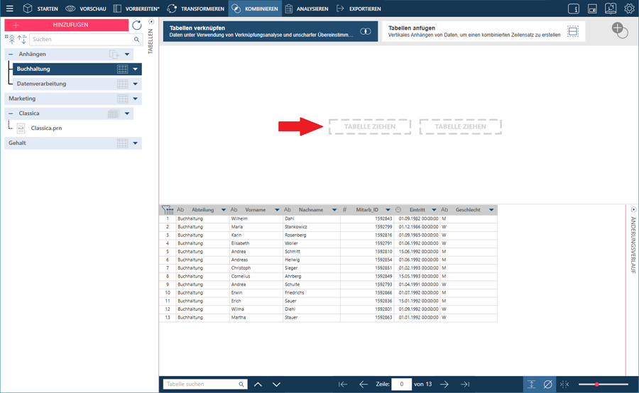Open the info icon in top bar

(574, 9)
